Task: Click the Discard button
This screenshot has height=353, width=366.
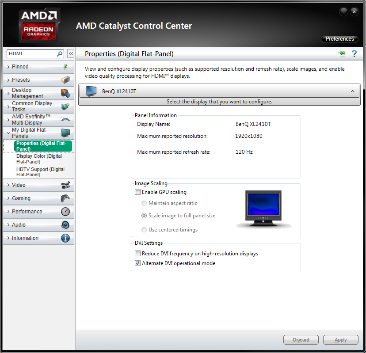Action: [x=301, y=340]
